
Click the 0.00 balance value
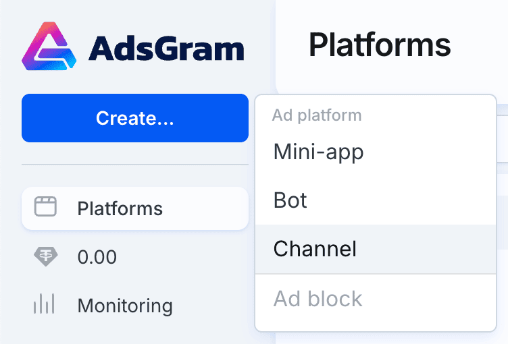tap(97, 257)
